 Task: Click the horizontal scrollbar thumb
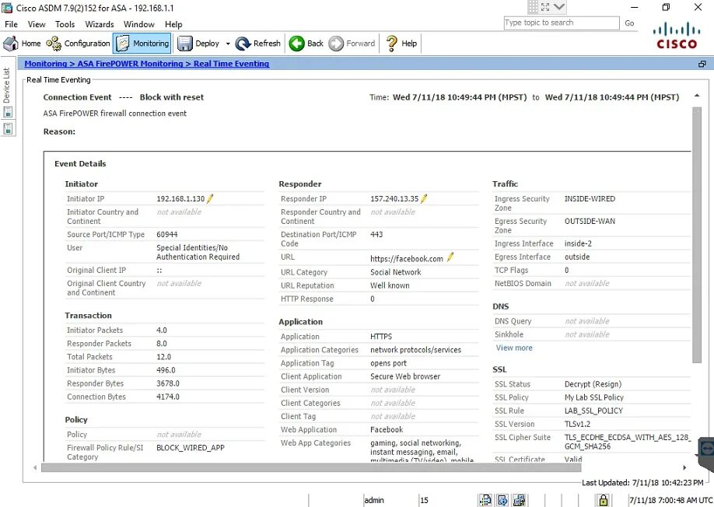tap(311, 467)
